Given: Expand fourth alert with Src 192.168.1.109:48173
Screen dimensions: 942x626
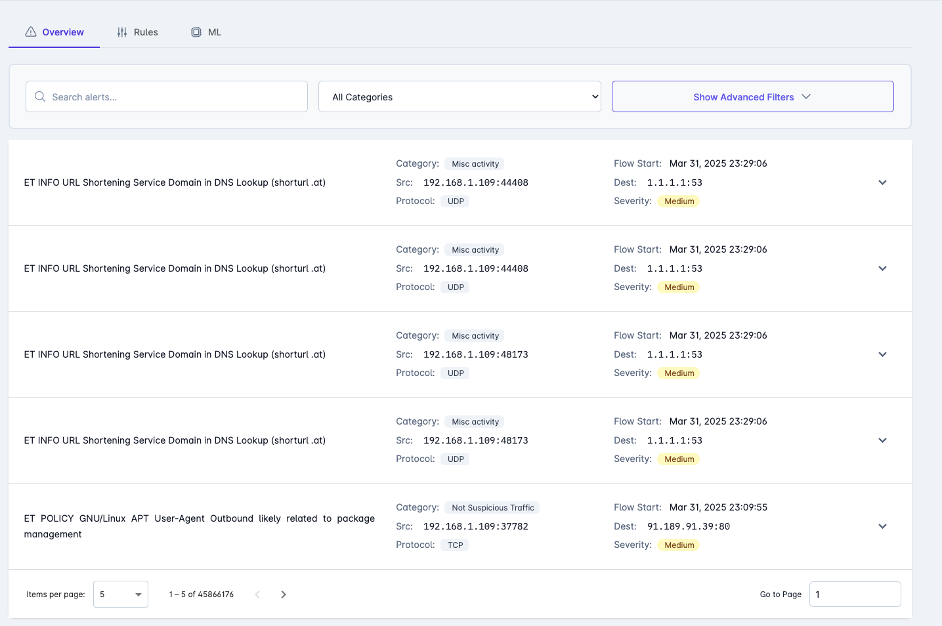Looking at the screenshot, I should point(882,440).
